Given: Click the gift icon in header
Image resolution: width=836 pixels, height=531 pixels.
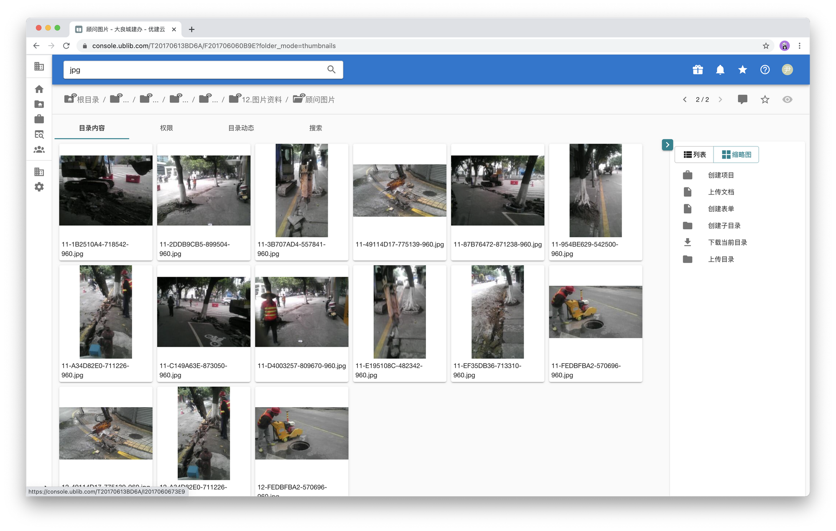Looking at the screenshot, I should pyautogui.click(x=698, y=70).
